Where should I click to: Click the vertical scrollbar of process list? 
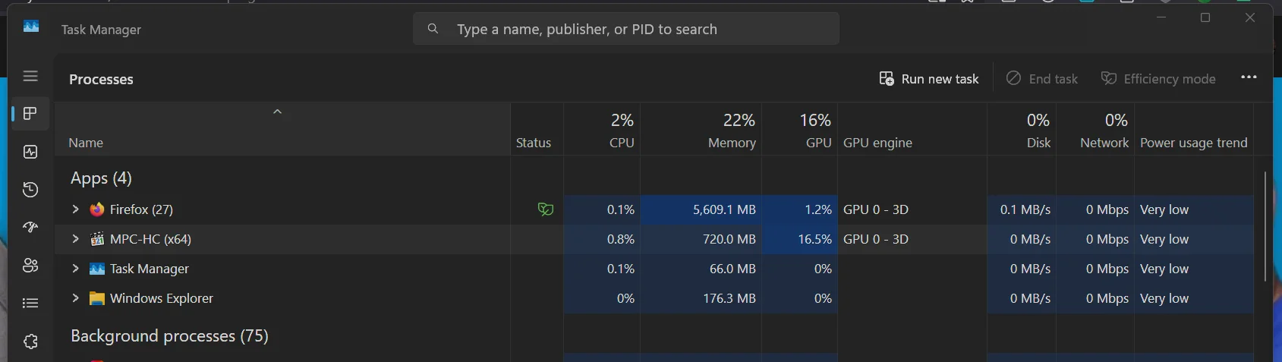click(x=1265, y=226)
